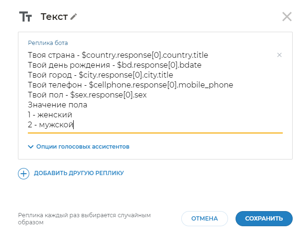Place cursor in the Твой день рождения line
This screenshot has height=239, width=304.
pyautogui.click(x=115, y=65)
